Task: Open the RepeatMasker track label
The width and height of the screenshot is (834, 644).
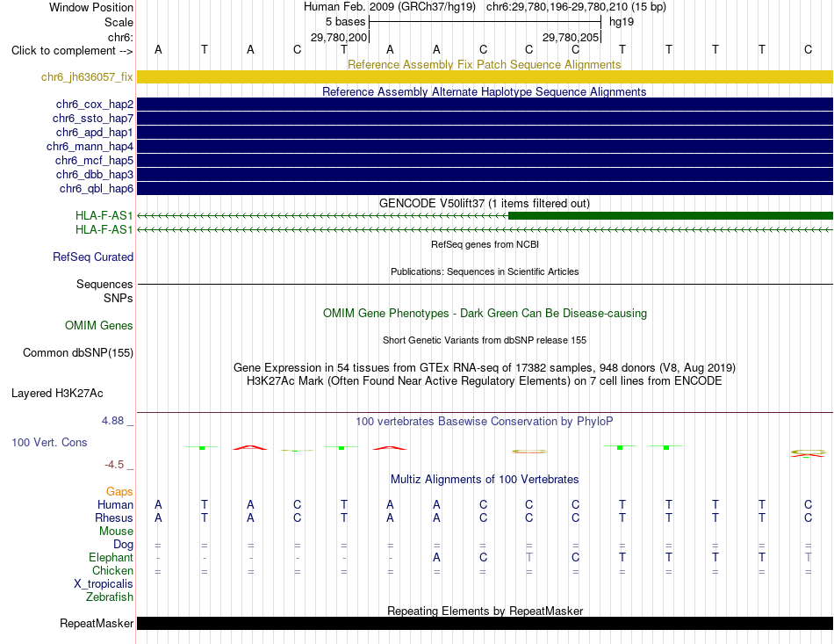Action: tap(97, 623)
